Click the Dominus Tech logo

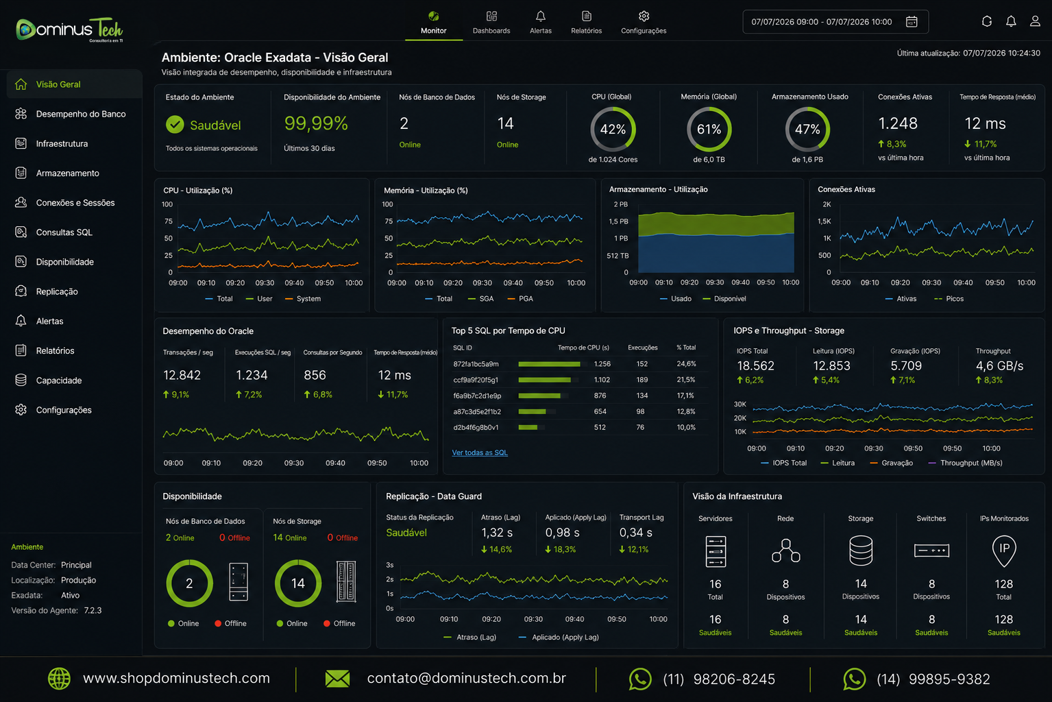(69, 29)
